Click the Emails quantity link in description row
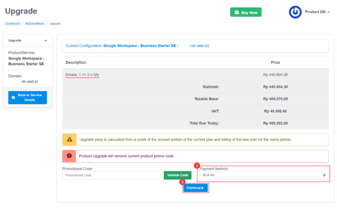The height and width of the screenshot is (209, 337). click(82, 75)
